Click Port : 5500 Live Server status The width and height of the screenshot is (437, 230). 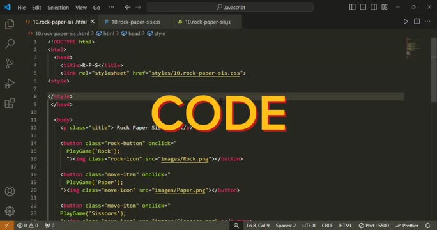coord(374,226)
